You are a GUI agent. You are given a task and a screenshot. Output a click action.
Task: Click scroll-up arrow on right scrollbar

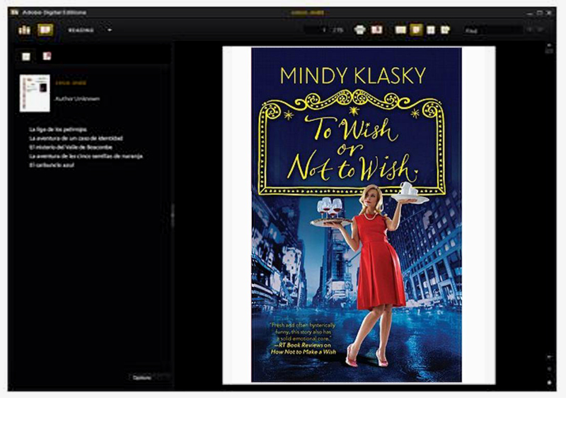(549, 46)
